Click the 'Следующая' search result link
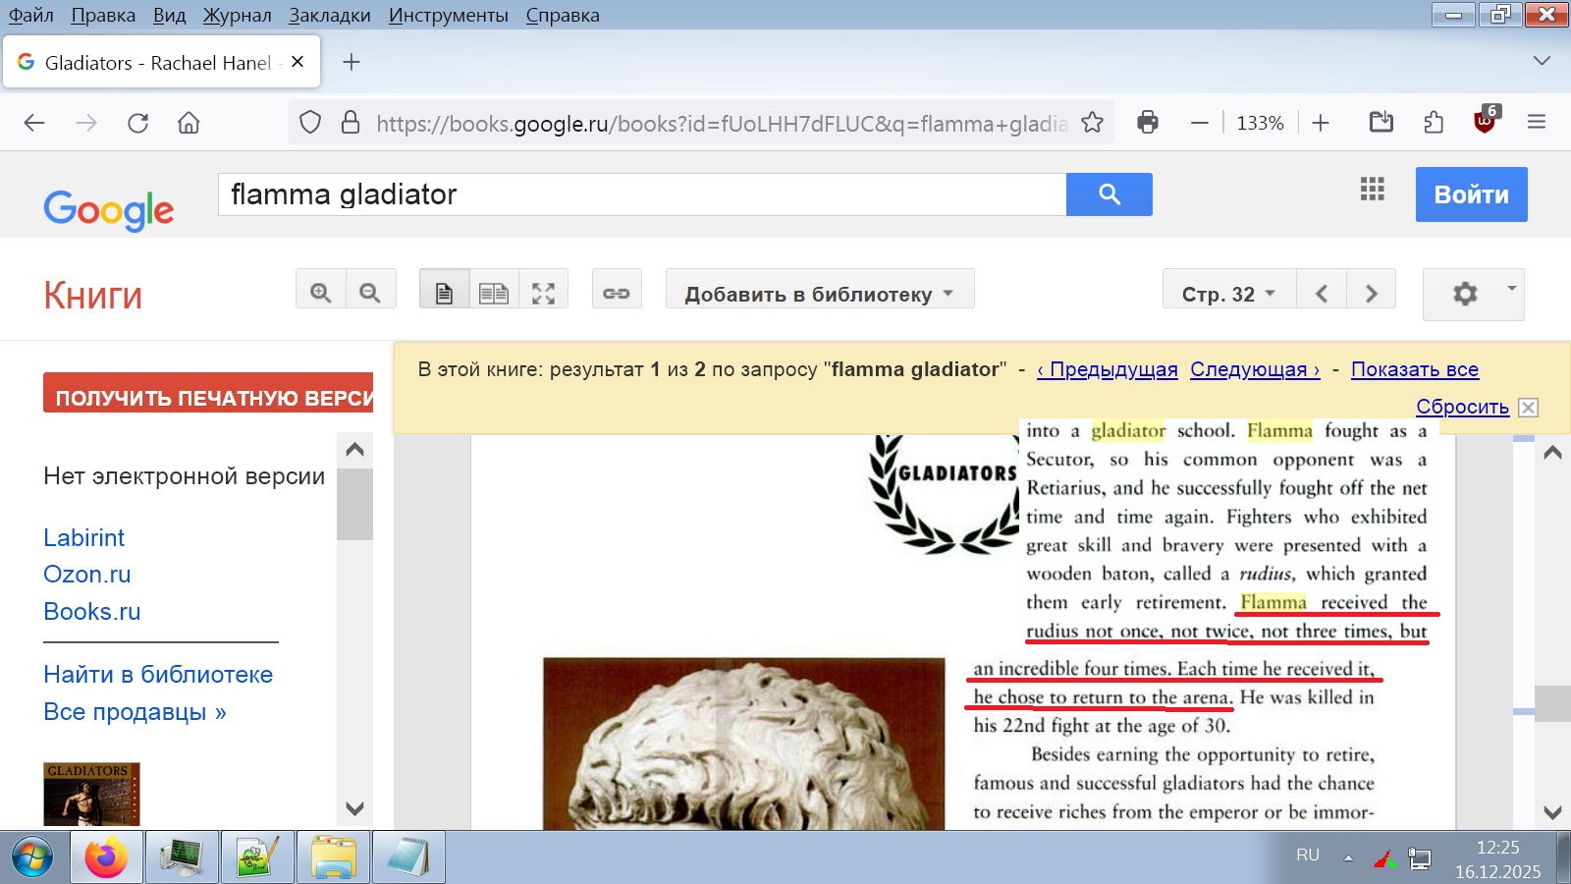Viewport: 1571px width, 884px height. point(1254,369)
